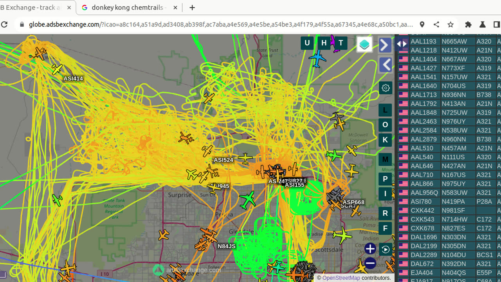The width and height of the screenshot is (501, 282).
Task: Select the yellow plane right of ASI524
Action: tap(245, 158)
